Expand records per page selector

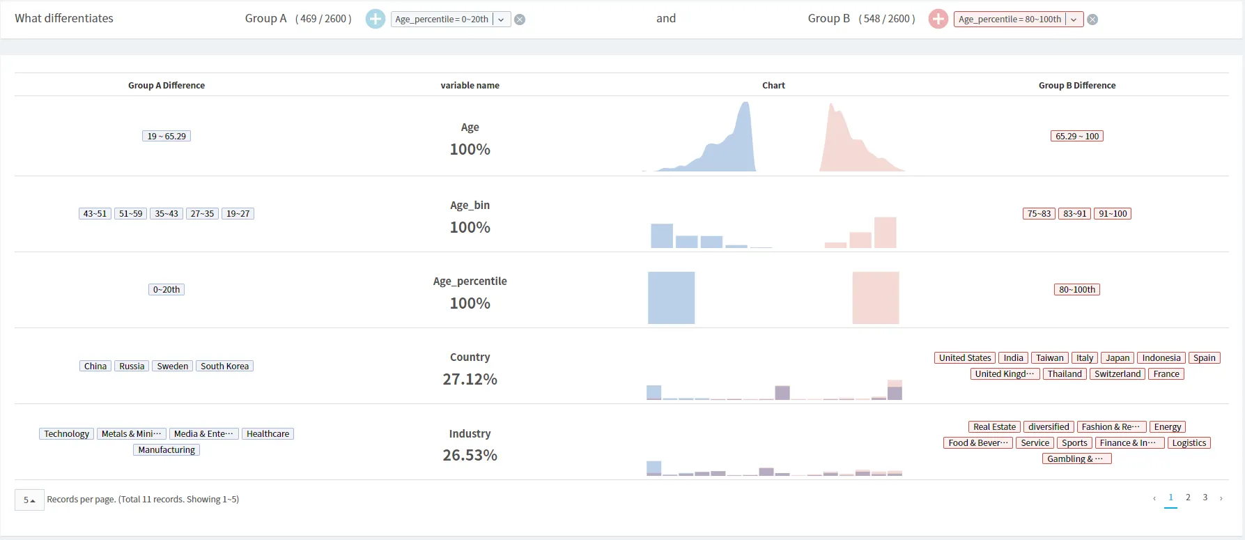click(29, 500)
